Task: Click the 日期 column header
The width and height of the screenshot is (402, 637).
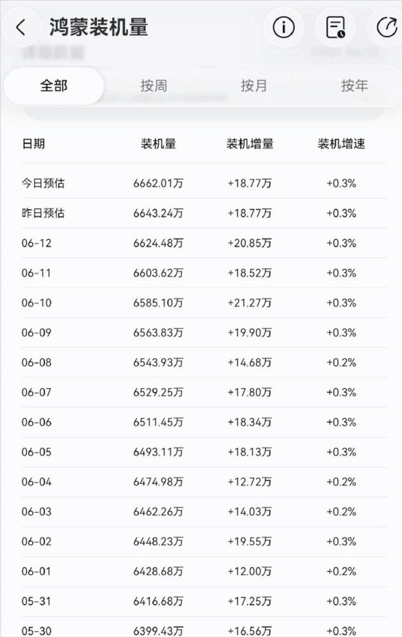Action: (x=34, y=143)
